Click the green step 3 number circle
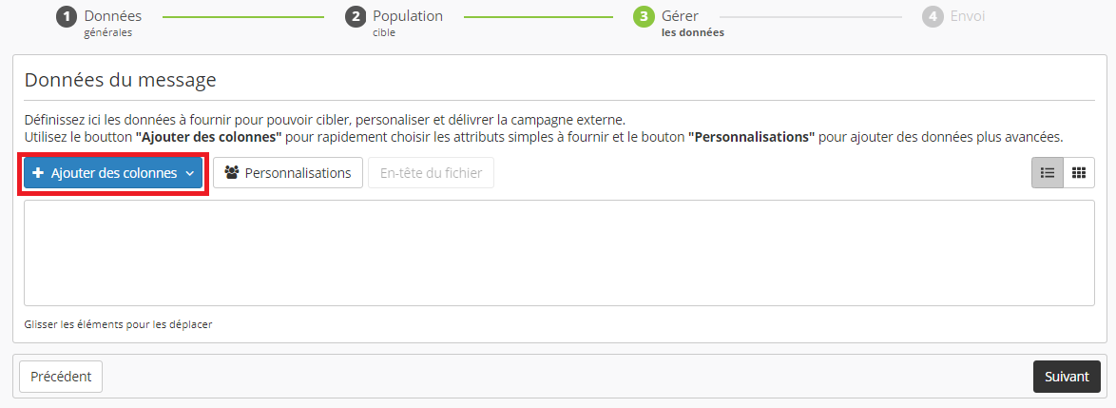Screen dimensions: 1116x408 coord(644,17)
